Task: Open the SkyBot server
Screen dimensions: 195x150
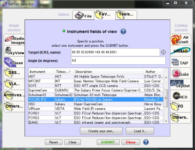Action: point(181,84)
